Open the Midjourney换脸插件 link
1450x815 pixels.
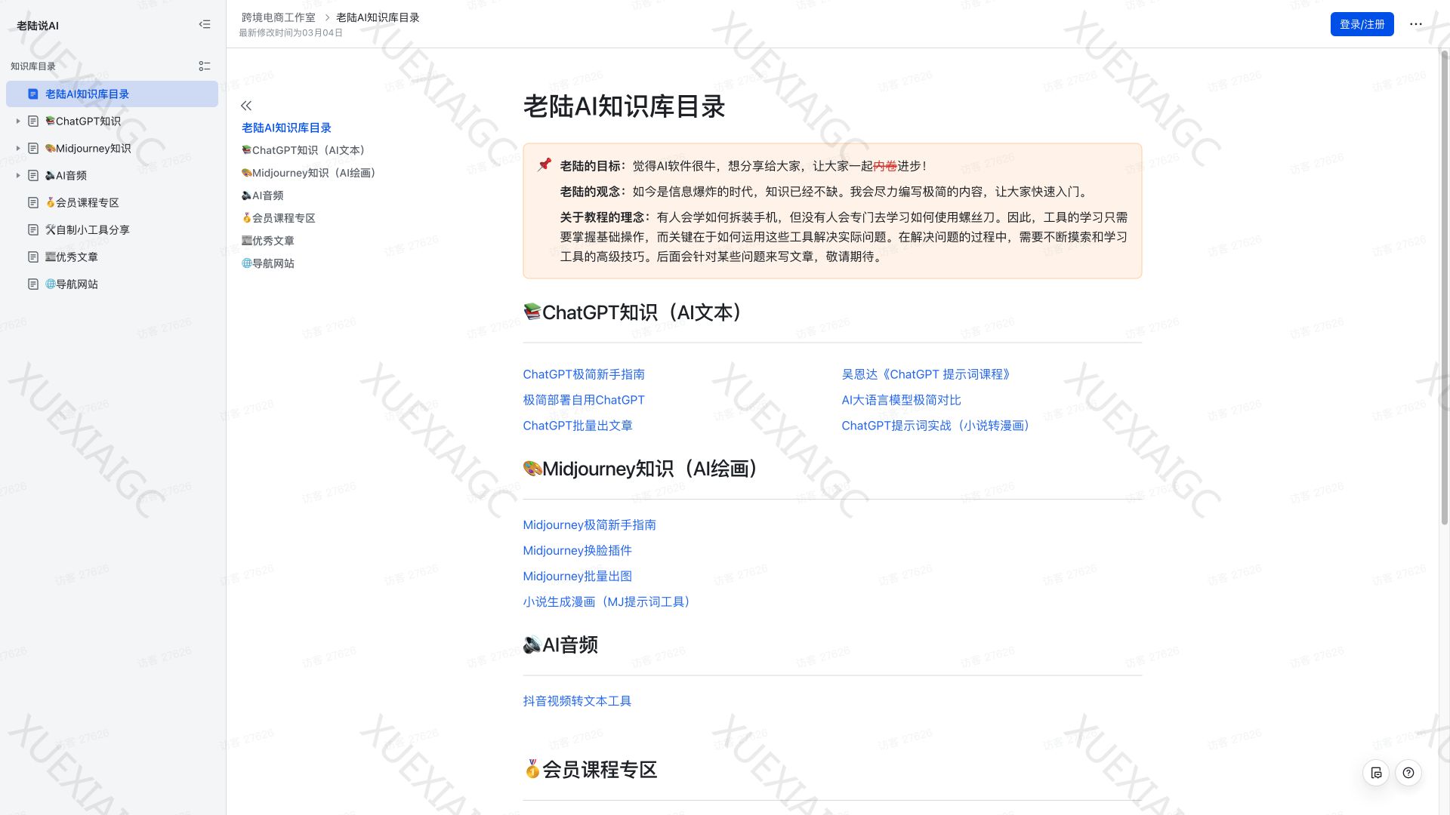(x=577, y=550)
